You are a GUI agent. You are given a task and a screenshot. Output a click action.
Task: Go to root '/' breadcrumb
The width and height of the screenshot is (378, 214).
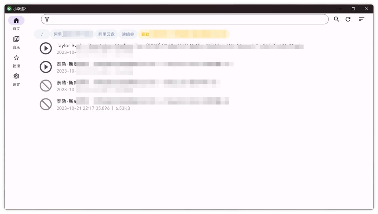click(42, 34)
